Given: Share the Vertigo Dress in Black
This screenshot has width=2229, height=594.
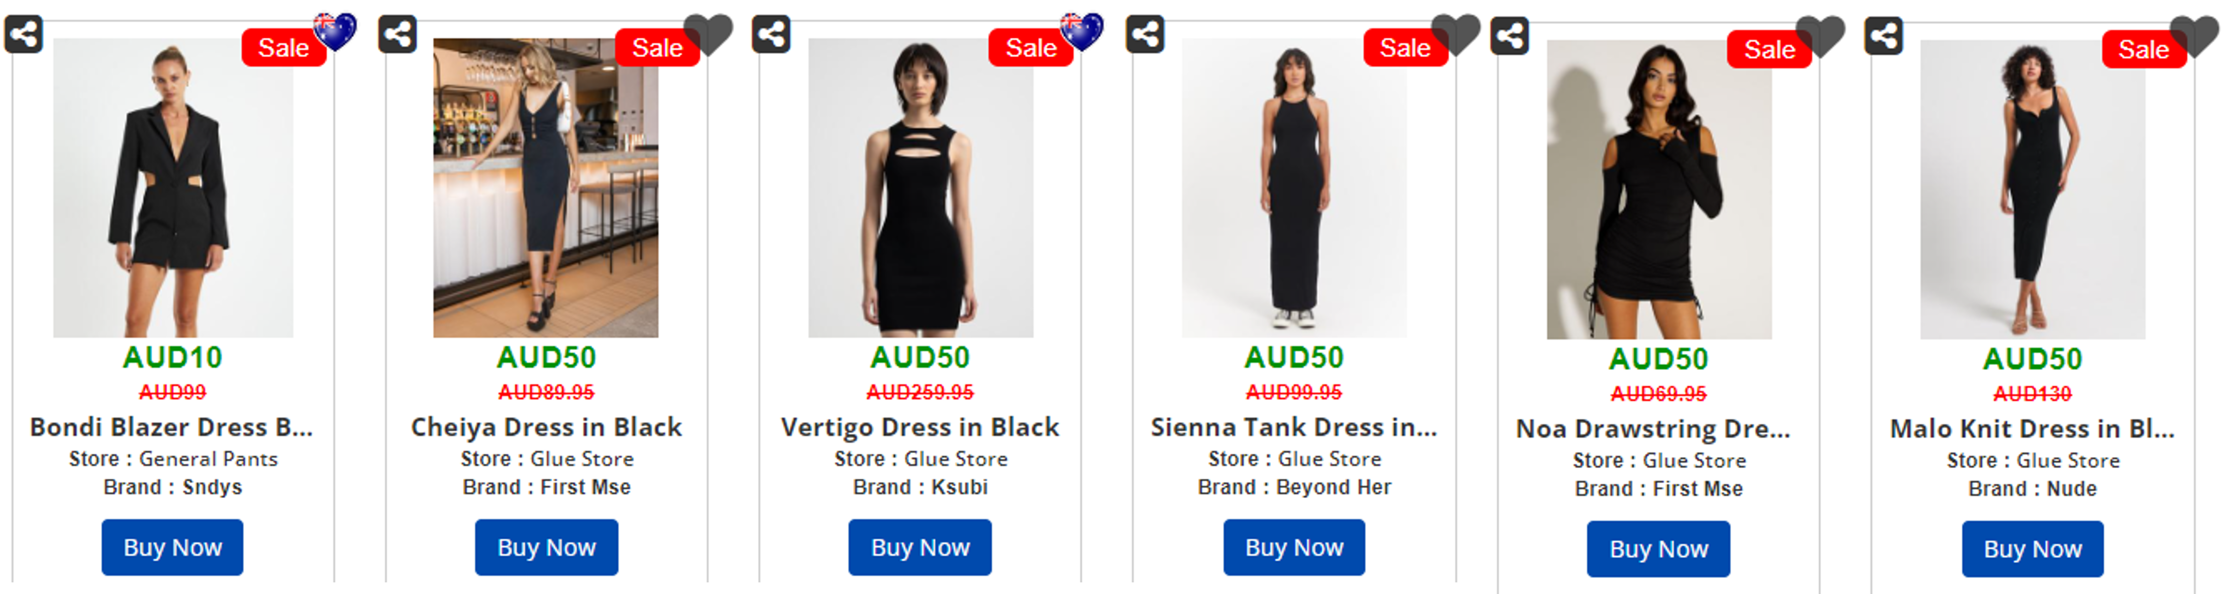Looking at the screenshot, I should [x=771, y=35].
